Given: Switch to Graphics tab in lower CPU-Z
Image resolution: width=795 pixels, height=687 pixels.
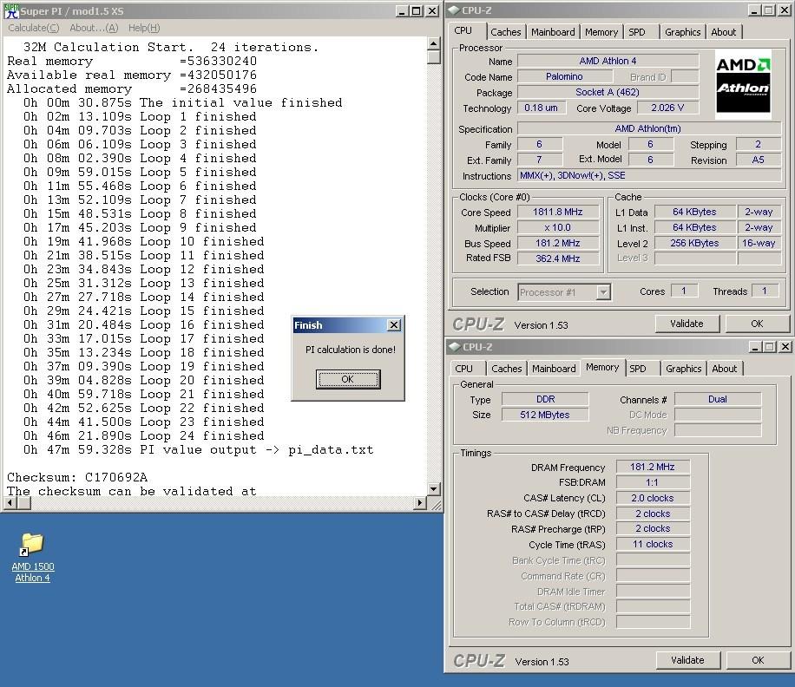Looking at the screenshot, I should tap(683, 369).
